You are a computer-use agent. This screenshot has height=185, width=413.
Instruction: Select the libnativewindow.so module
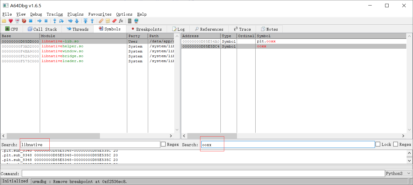pyautogui.click(x=87, y=51)
